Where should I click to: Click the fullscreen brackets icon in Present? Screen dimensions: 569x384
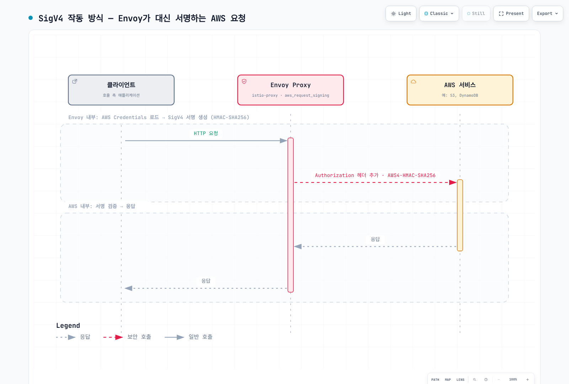point(501,14)
